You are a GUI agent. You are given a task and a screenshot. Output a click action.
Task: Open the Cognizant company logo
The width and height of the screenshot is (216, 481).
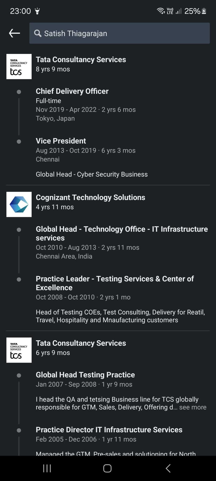(x=19, y=204)
